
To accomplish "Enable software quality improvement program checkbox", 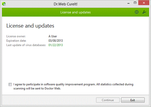I will [x=10, y=84].
